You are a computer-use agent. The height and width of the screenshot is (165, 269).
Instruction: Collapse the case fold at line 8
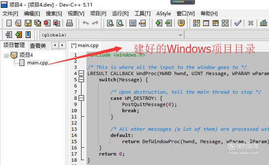81,98
